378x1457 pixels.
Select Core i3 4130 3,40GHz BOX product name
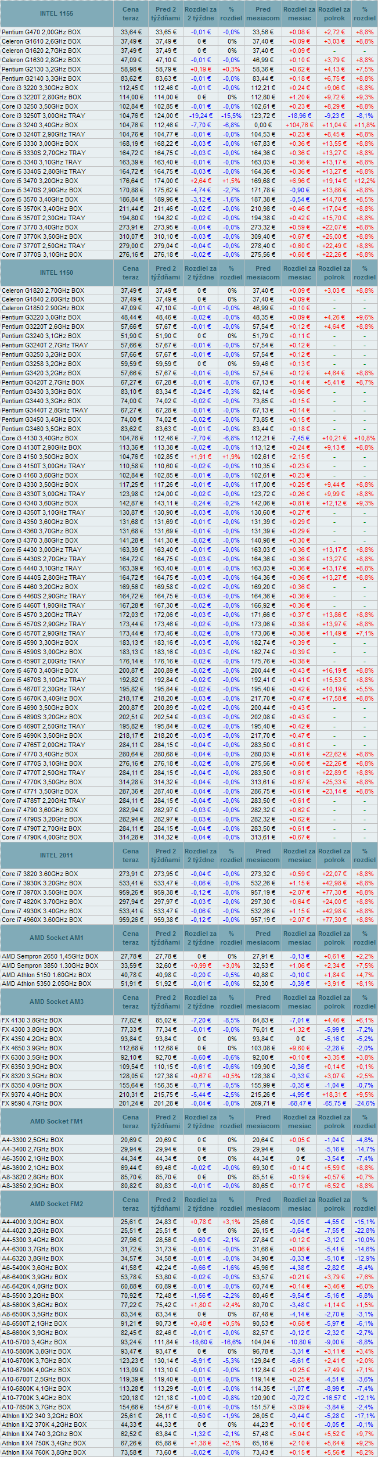(x=39, y=438)
